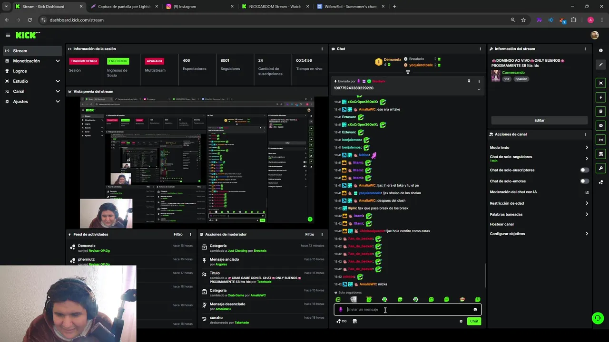Toggle the channel actions icon in the right rail
This screenshot has width=609, height=342.
tap(601, 154)
